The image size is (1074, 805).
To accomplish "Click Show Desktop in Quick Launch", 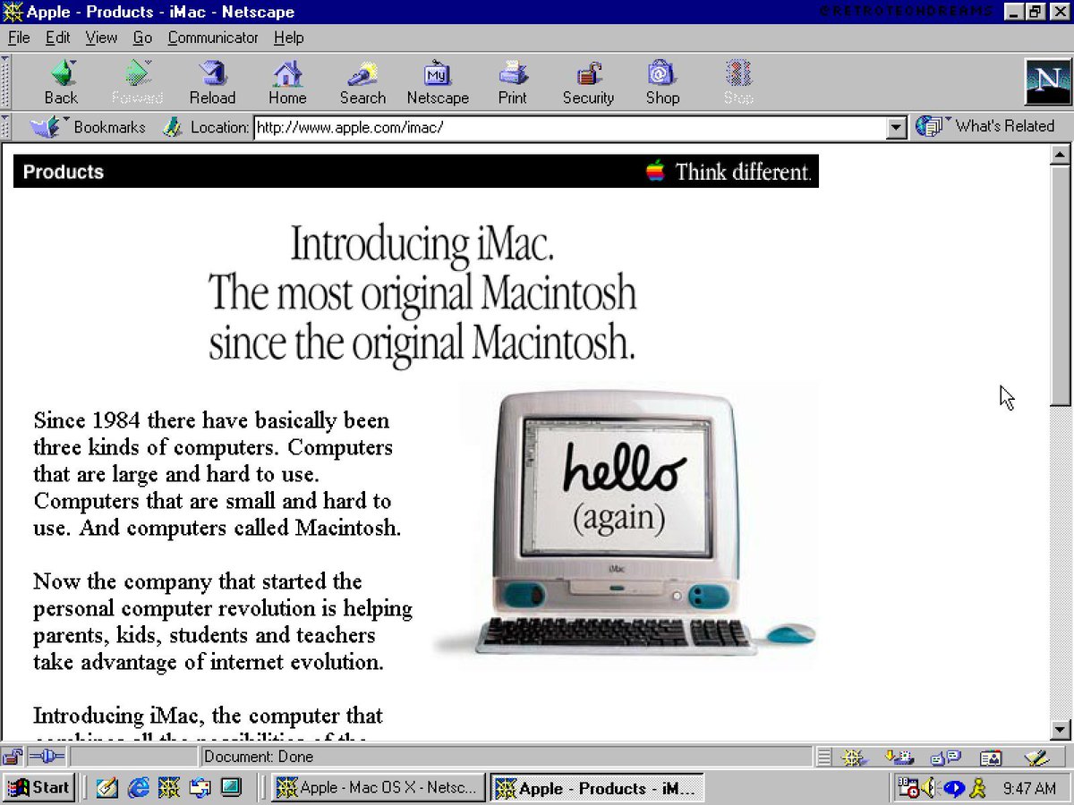I will click(x=231, y=788).
